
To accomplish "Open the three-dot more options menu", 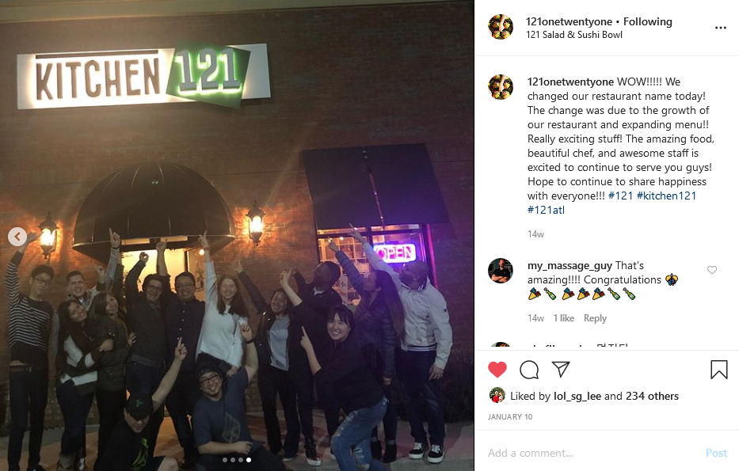I will pyautogui.click(x=721, y=28).
